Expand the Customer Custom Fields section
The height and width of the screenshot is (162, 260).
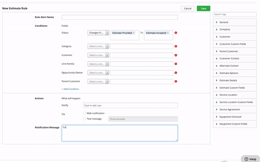point(234,44)
